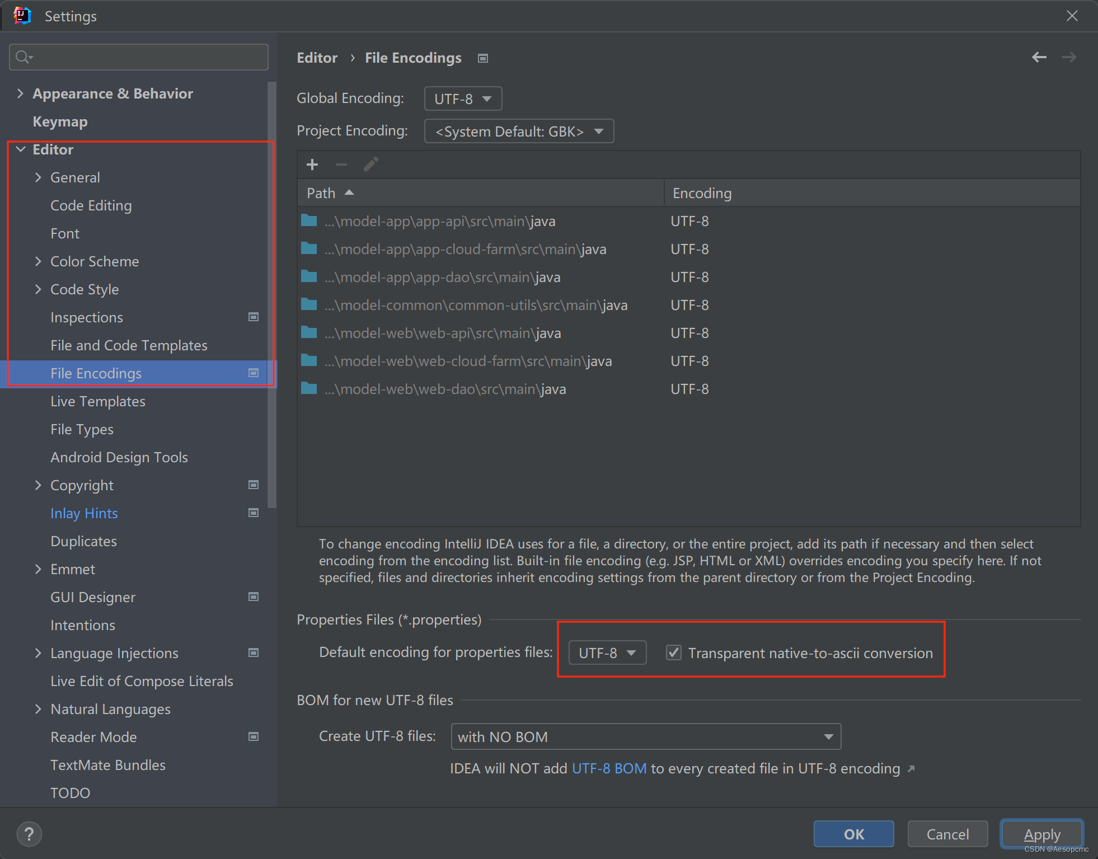Viewport: 1098px width, 859px height.
Task: Select Live Templates in the settings tree
Action: click(x=98, y=401)
